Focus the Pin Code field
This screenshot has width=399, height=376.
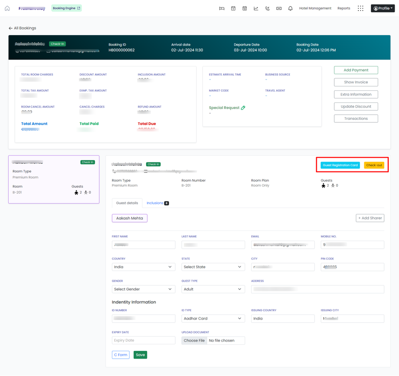click(352, 267)
